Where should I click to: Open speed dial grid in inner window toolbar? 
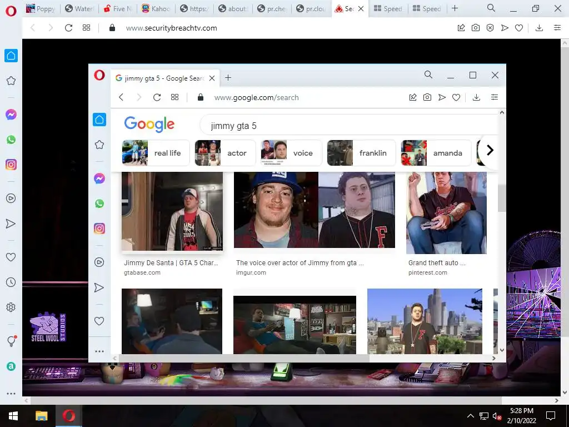click(x=175, y=97)
